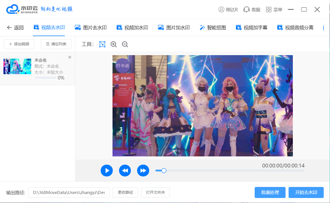Switch to the 图片加水印 tab
This screenshot has width=330, height=203.
point(174,28)
